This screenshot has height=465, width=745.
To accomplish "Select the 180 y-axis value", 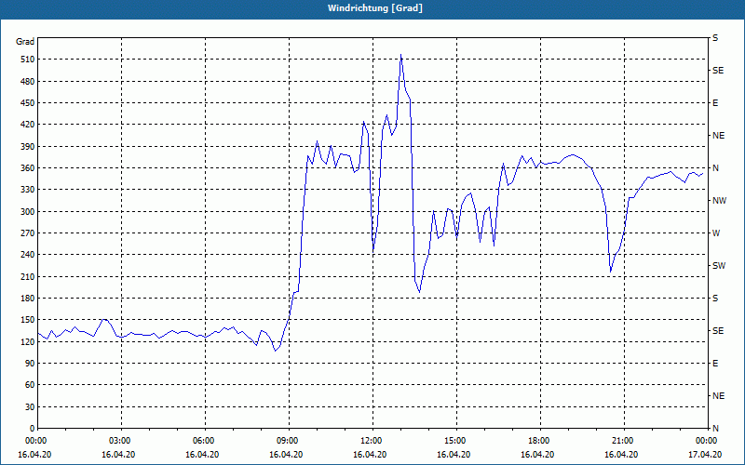I will point(28,299).
